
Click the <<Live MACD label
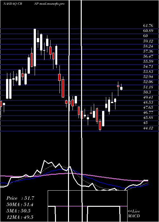tap(134, 214)
